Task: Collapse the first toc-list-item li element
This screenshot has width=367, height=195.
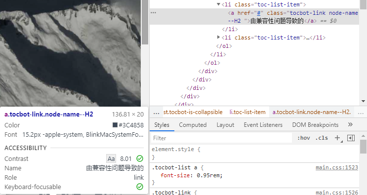Action: click(x=218, y=4)
